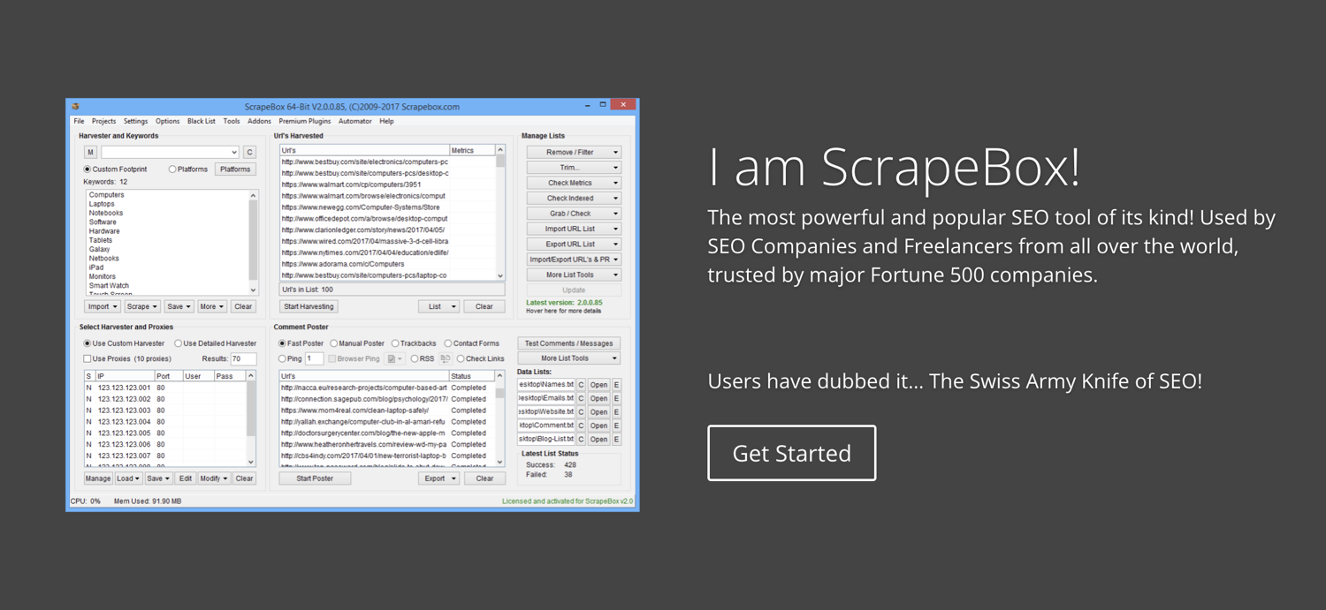The height and width of the screenshot is (610, 1326).
Task: Open the Scrape dropdown under the keywords list
Action: click(x=141, y=306)
